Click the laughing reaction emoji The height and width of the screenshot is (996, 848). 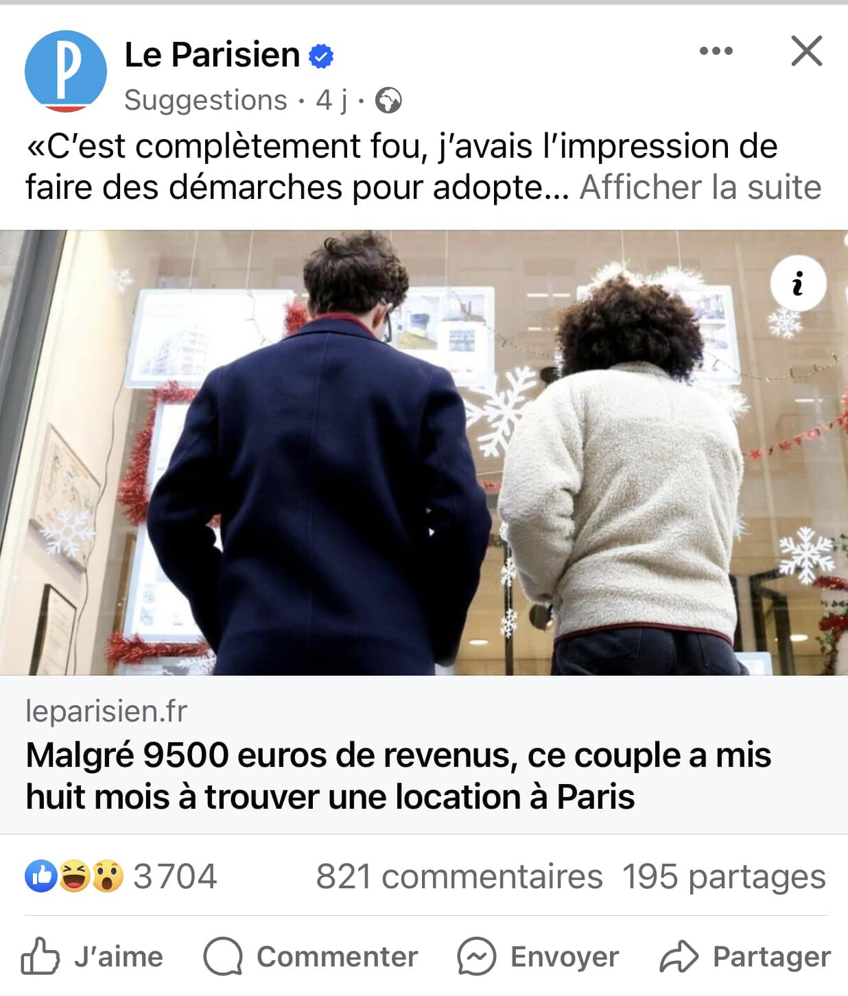pos(74,876)
